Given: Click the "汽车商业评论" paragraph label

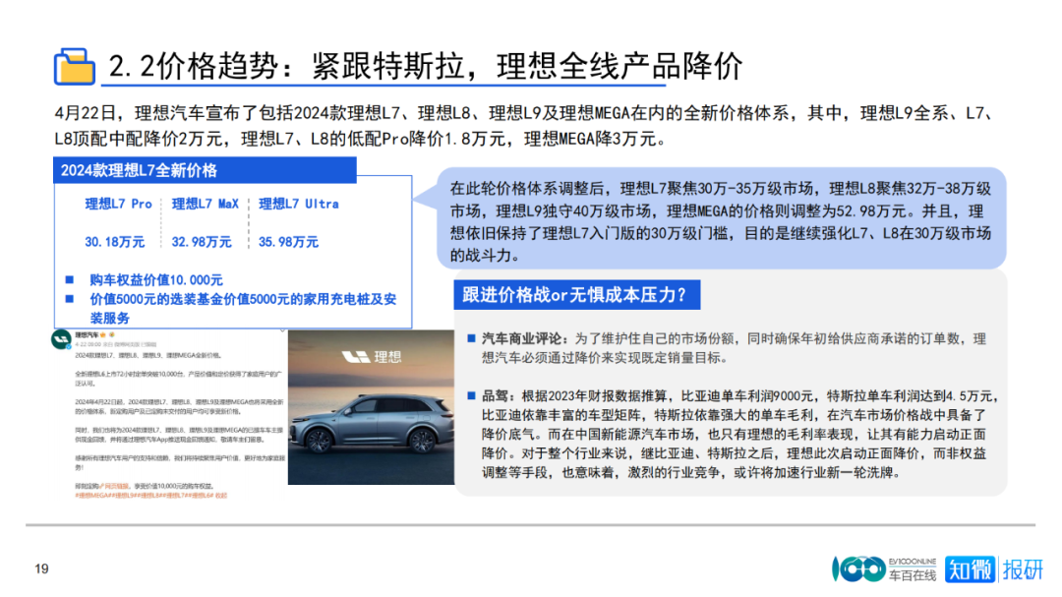Looking at the screenshot, I should [522, 338].
